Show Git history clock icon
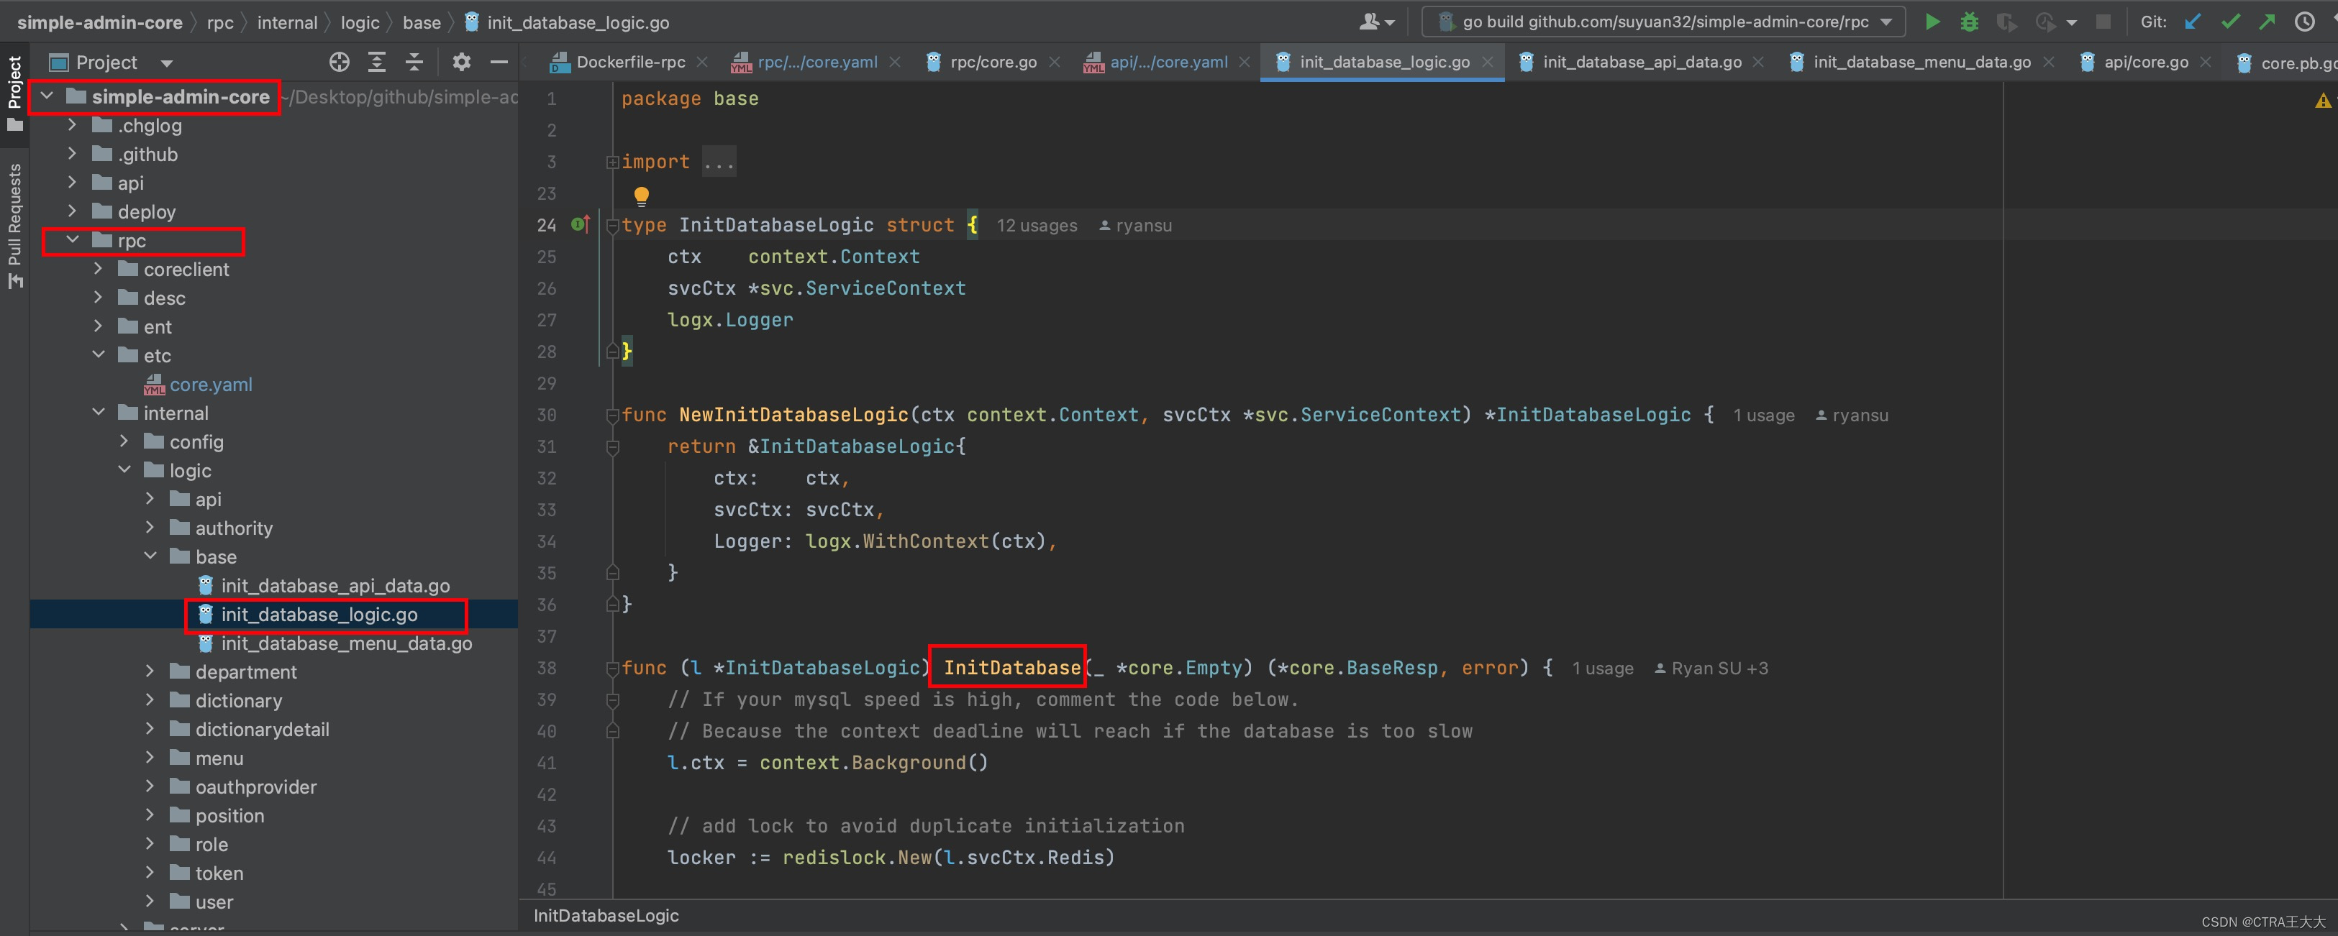Viewport: 2338px width, 936px height. pyautogui.click(x=2304, y=22)
